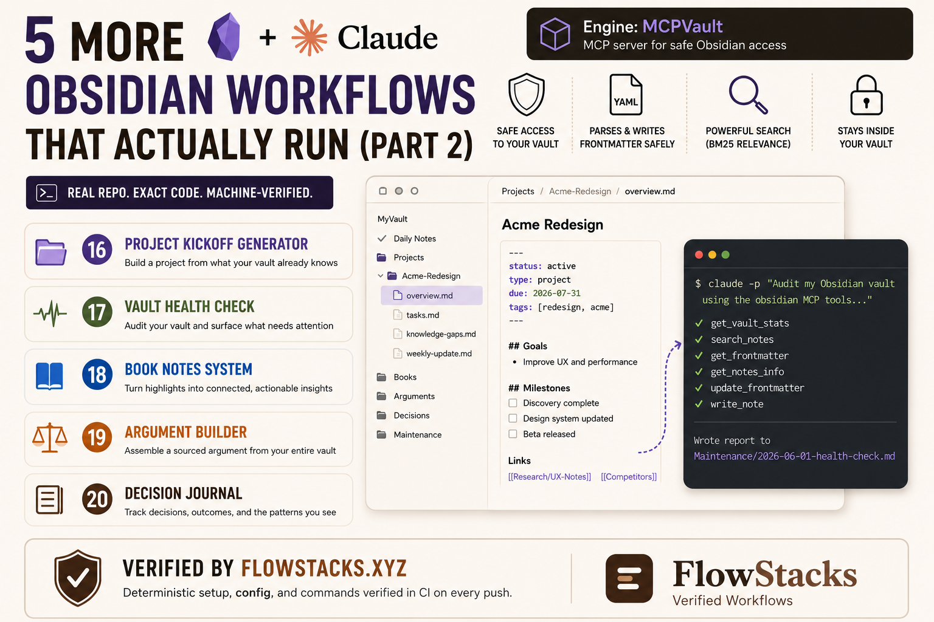934x622 pixels.
Task: Click the YAML file icon
Action: point(626,95)
